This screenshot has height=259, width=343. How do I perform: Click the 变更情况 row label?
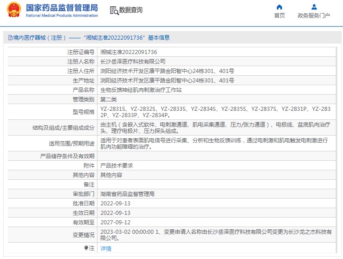point(83,235)
